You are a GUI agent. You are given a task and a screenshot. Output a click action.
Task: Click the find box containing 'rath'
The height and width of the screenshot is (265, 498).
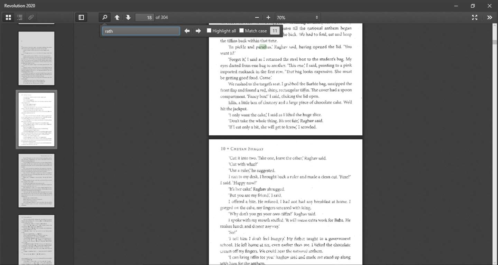pos(141,31)
